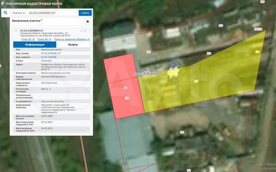Open the Участки search type dropdown

click(x=18, y=13)
